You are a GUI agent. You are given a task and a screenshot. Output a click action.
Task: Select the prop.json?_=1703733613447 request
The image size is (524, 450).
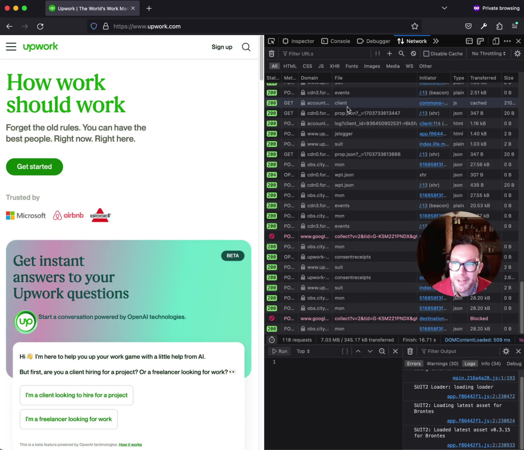point(391,113)
